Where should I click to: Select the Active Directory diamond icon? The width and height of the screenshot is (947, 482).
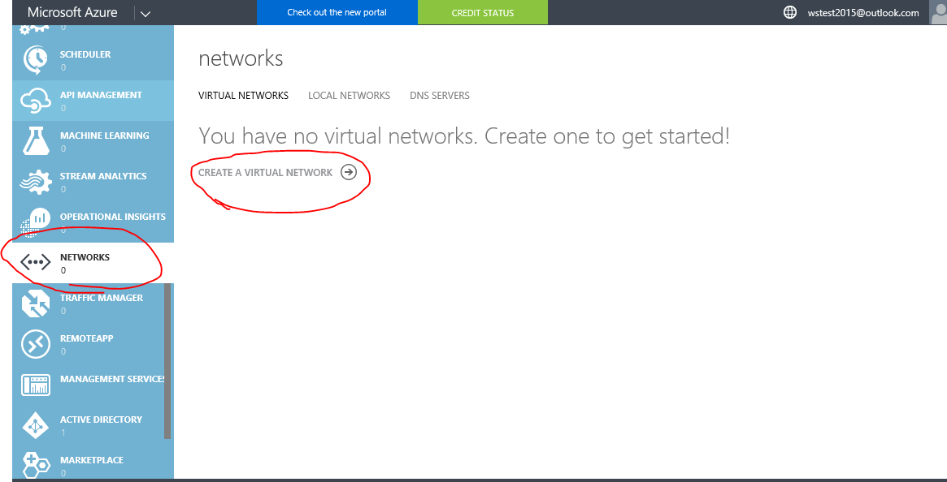click(x=36, y=424)
